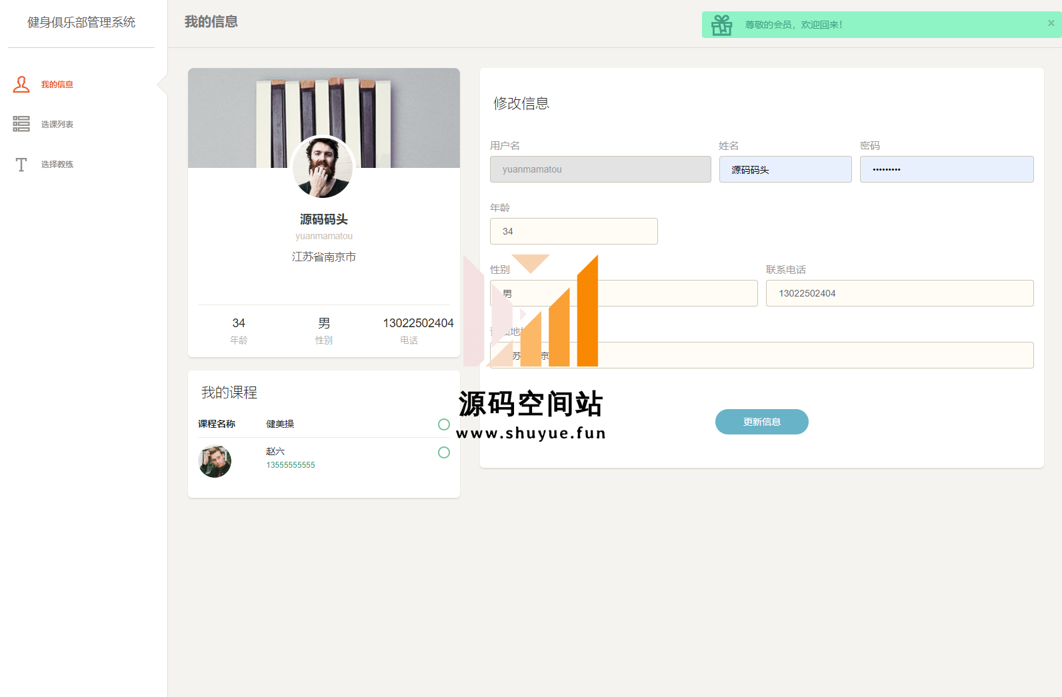This screenshot has height=697, width=1062.
Task: Click the gift icon in welcome banner
Action: click(721, 25)
